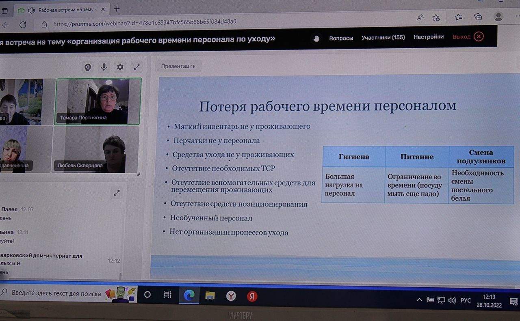This screenshot has width=520, height=321.
Task: Click the raise hand icon
Action: tap(316, 38)
